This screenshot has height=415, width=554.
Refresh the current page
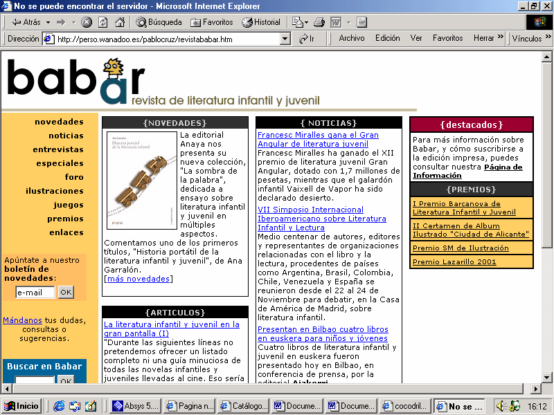102,22
